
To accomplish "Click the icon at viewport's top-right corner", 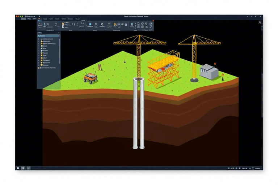I will point(260,22).
